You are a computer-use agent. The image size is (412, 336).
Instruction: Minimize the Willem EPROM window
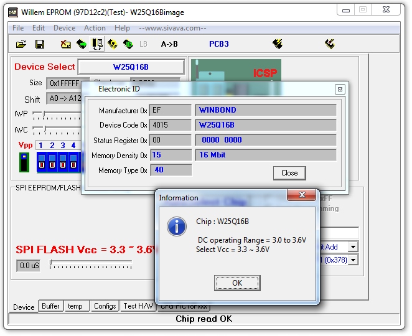(x=346, y=10)
